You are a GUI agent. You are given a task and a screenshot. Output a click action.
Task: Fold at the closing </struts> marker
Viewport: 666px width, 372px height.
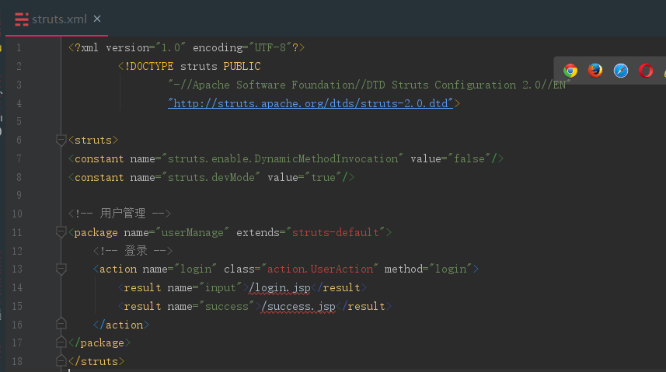(61, 361)
